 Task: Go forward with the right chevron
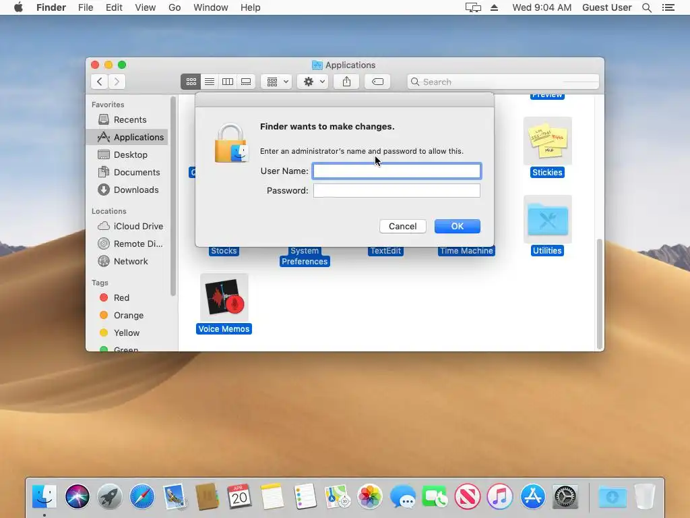point(117,82)
